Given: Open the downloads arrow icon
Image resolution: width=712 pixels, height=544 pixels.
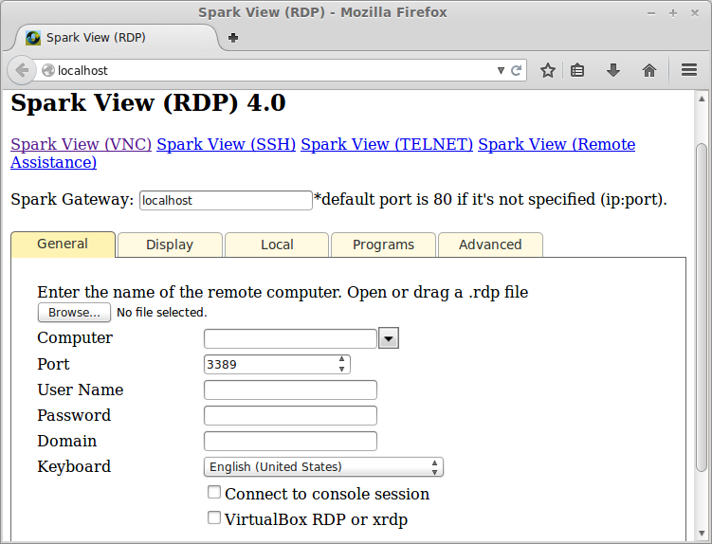Looking at the screenshot, I should 613,70.
